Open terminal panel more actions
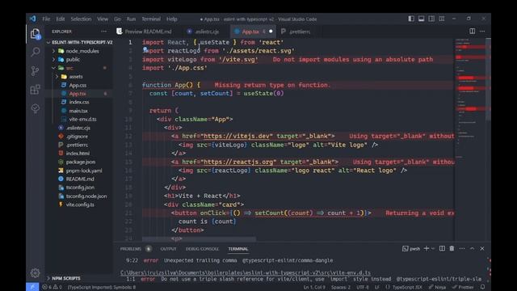 click(x=462, y=248)
